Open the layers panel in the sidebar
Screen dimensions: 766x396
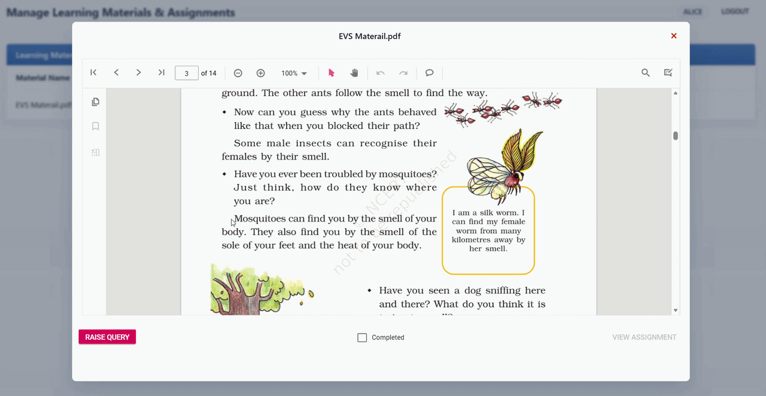(95, 152)
